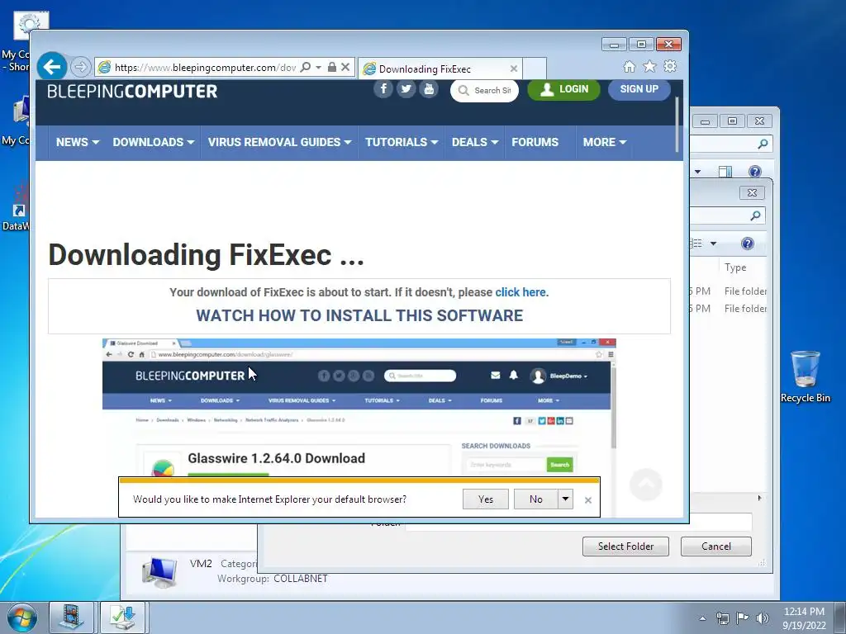Click the scroll-to-top round arrow button
The width and height of the screenshot is (846, 634).
(x=646, y=485)
